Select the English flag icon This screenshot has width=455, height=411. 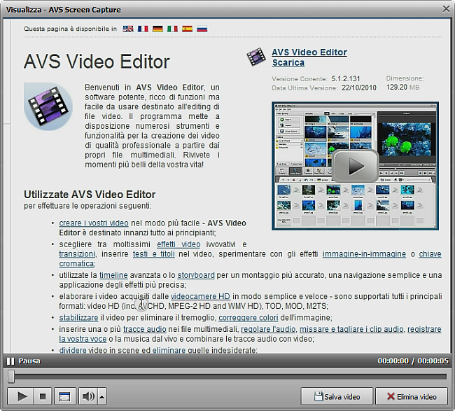128,29
